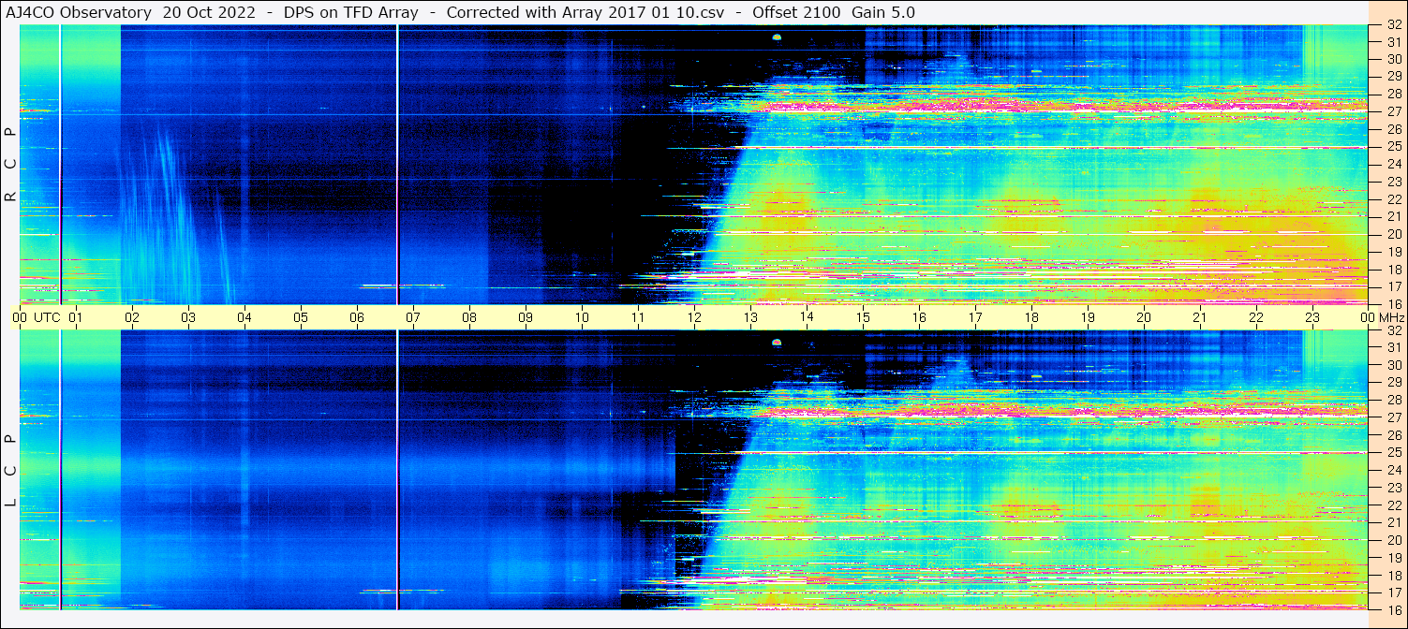Select 25 MHz on upper RCP frequency scale
Screen dimensions: 1408x629
(x=1393, y=146)
